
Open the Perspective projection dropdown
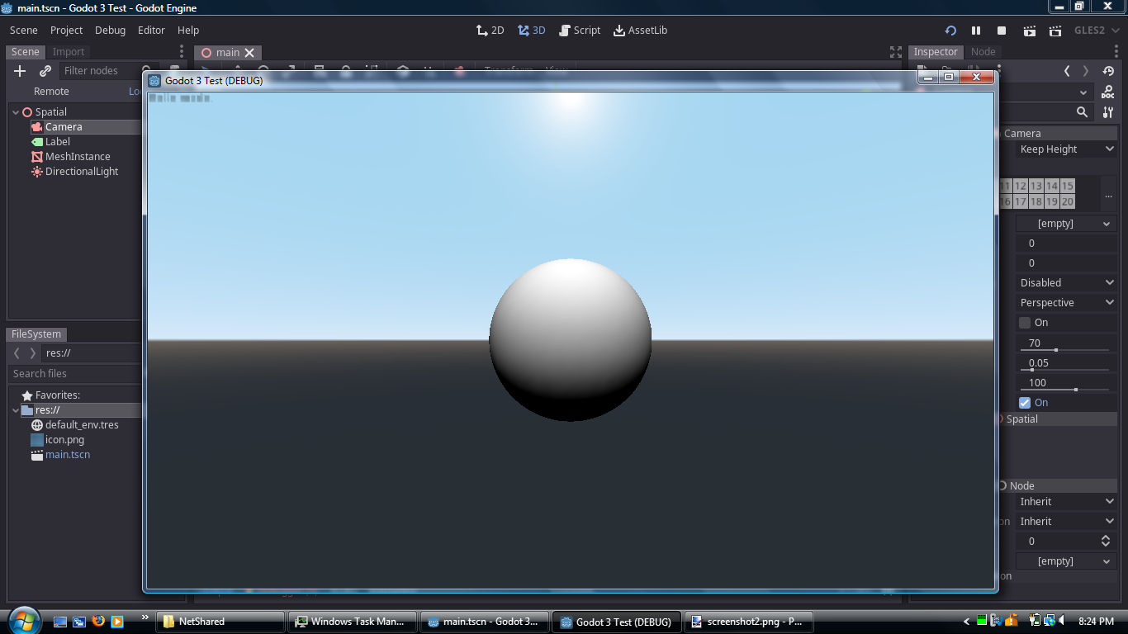(x=1066, y=303)
